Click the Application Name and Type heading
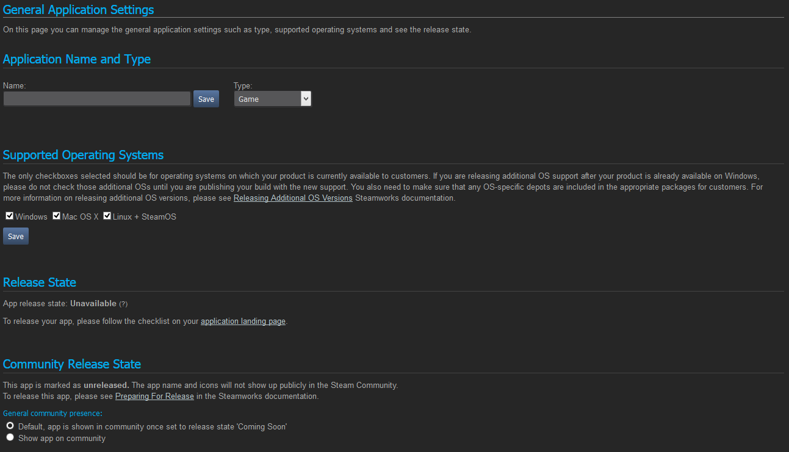This screenshot has width=789, height=452. click(x=77, y=59)
